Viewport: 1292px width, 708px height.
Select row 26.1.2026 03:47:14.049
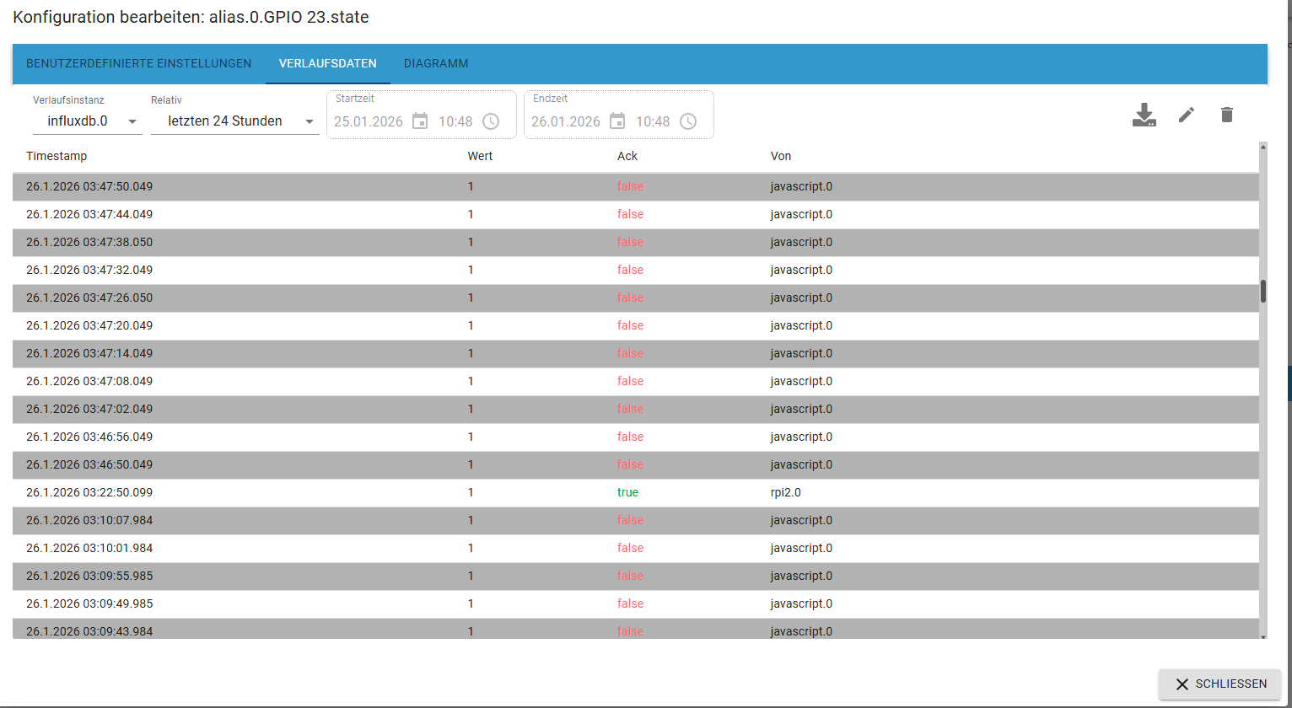[636, 353]
